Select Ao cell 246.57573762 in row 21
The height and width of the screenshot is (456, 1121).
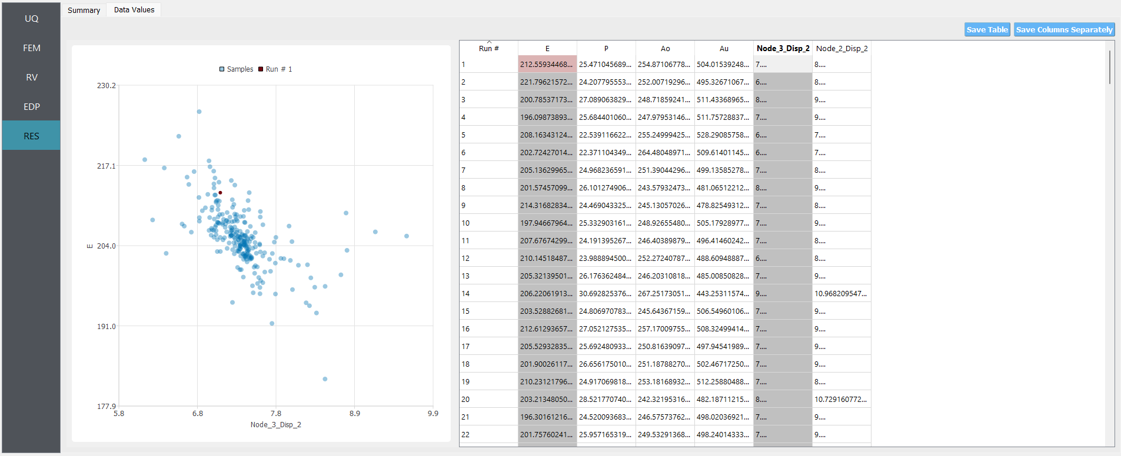click(665, 417)
